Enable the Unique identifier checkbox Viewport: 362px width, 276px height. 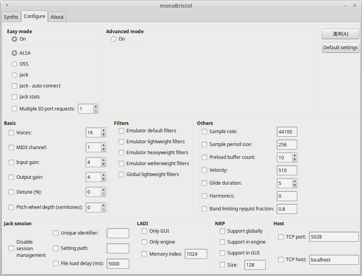(56, 233)
